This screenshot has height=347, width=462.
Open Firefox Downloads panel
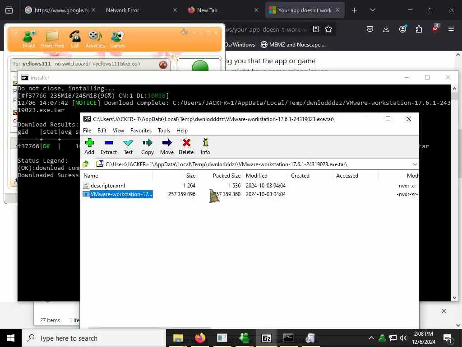tap(386, 29)
